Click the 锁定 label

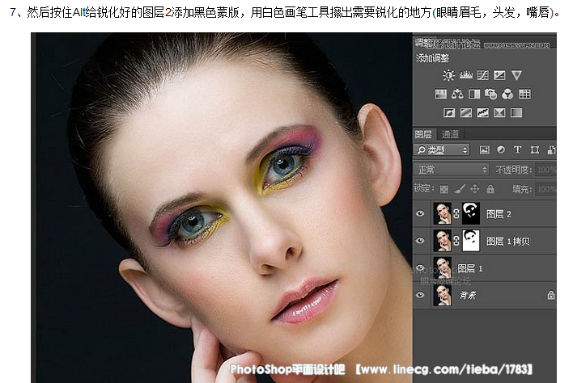[424, 188]
